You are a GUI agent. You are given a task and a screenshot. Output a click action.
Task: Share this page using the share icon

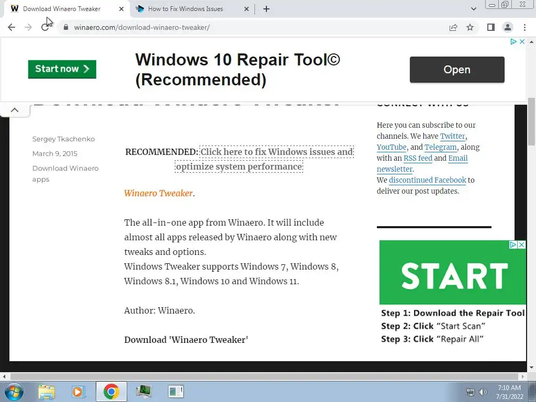pos(453,27)
